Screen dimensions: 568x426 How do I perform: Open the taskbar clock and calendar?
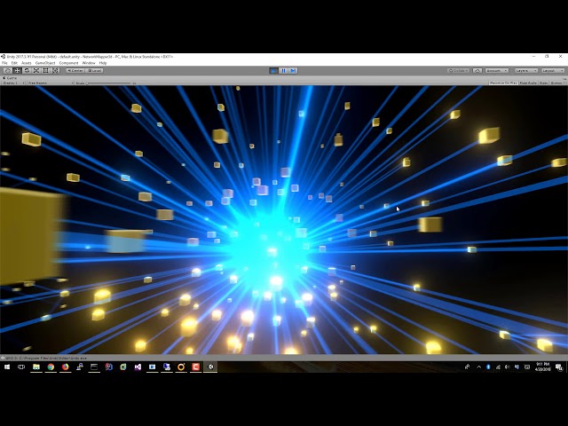coord(542,367)
